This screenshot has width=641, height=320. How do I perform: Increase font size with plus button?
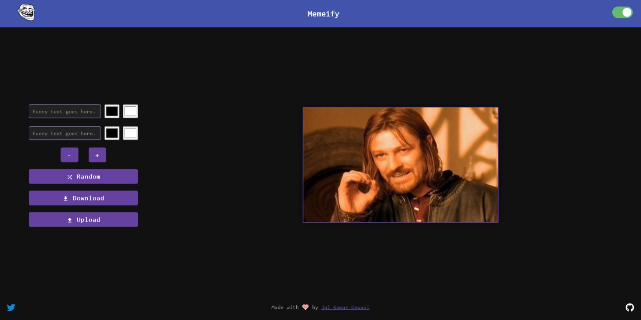(x=97, y=155)
